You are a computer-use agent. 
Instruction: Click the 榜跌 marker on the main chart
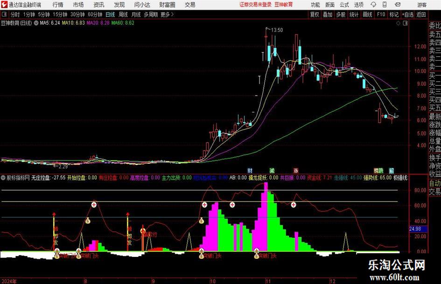pos(378,171)
